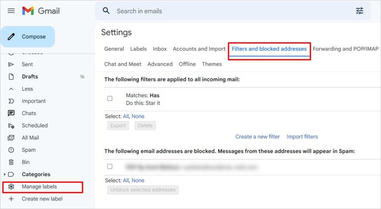Click the Manage labels gear icon
This screenshot has width=381, height=209.
11,187
